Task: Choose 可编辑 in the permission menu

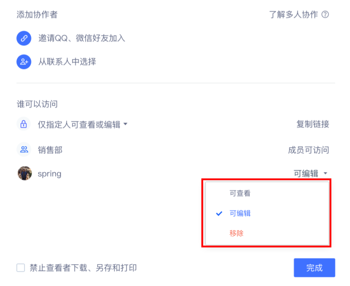Action: (240, 213)
